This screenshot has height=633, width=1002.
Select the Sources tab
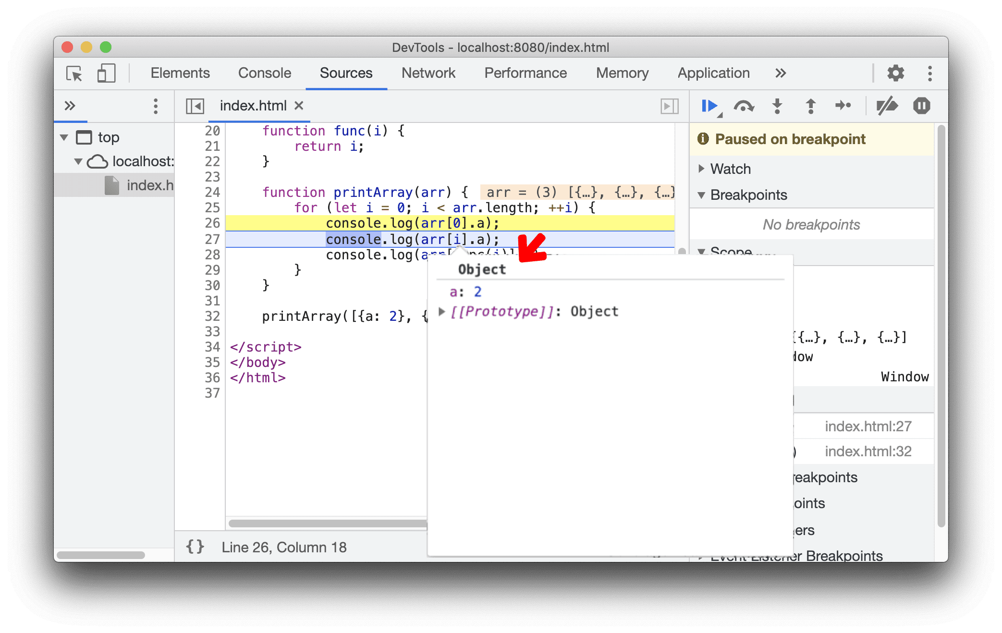pyautogui.click(x=346, y=72)
